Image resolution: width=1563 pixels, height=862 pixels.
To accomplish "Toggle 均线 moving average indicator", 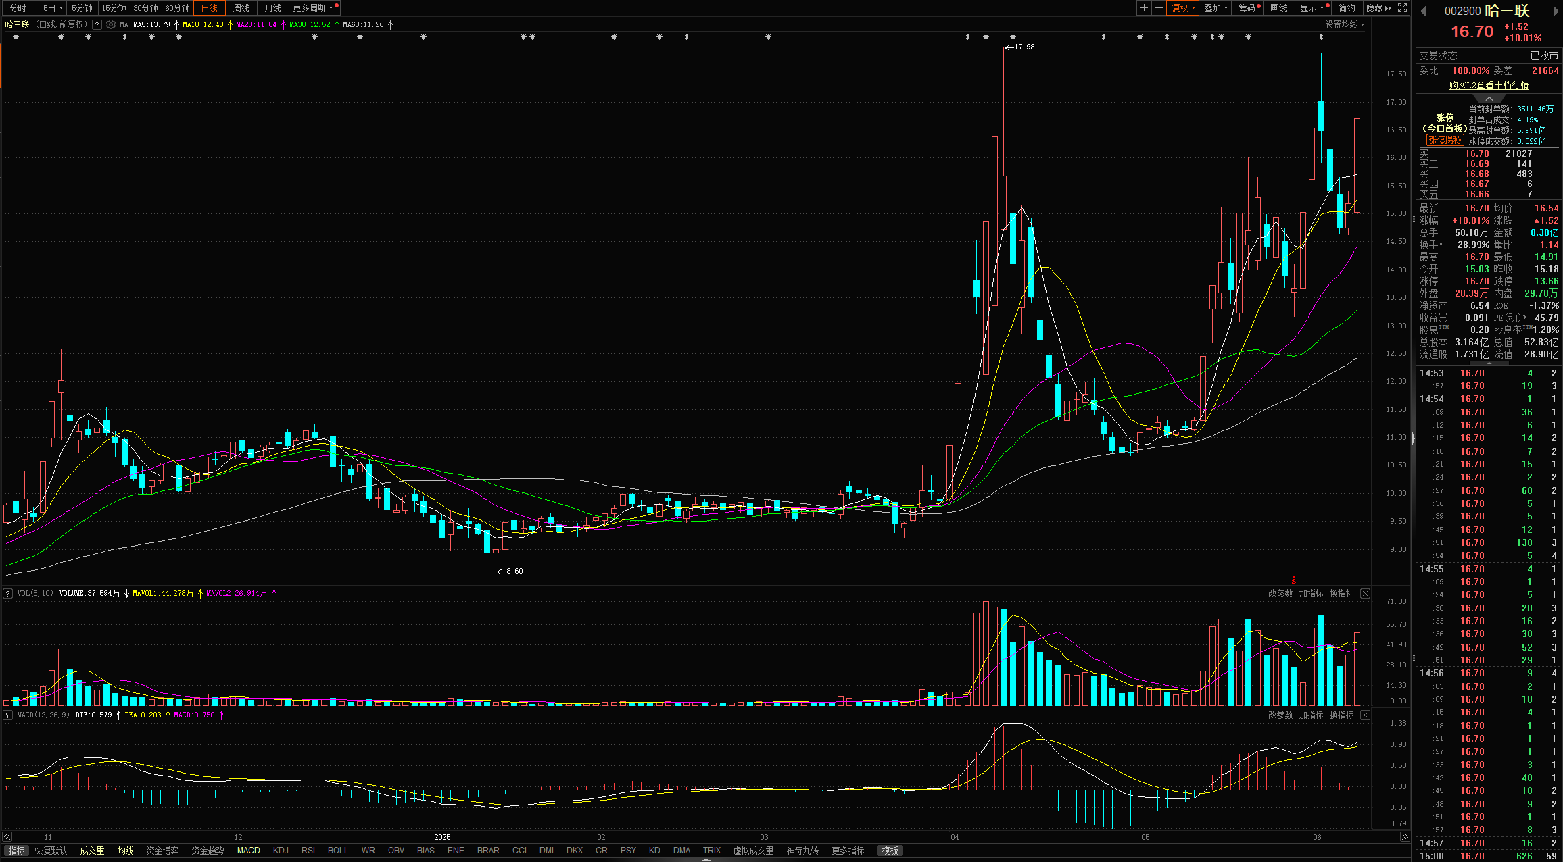I will pyautogui.click(x=126, y=851).
